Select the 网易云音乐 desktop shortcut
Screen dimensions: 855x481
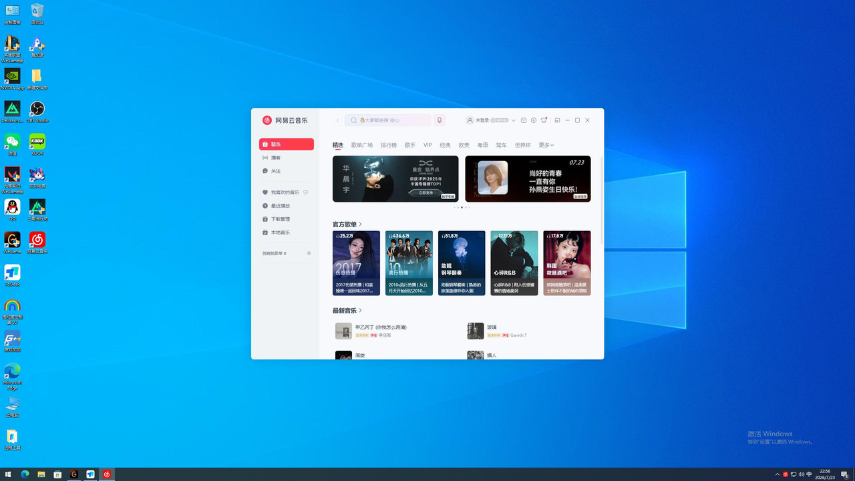(x=37, y=243)
